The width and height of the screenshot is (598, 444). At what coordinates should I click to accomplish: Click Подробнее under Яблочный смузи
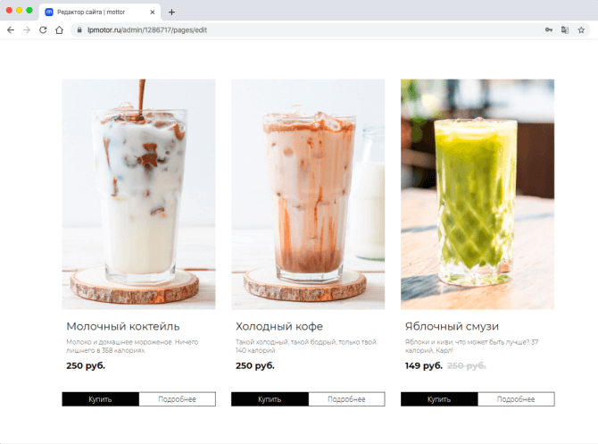click(516, 399)
